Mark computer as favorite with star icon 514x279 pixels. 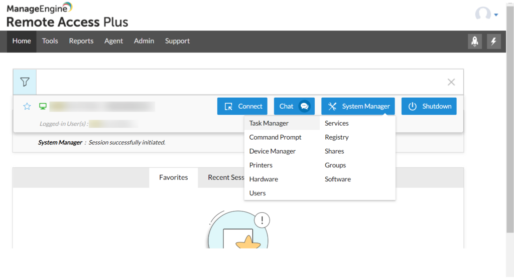tap(27, 106)
